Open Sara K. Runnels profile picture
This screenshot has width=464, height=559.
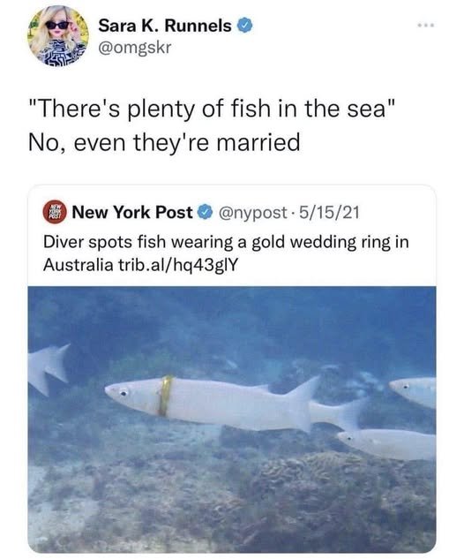(57, 35)
